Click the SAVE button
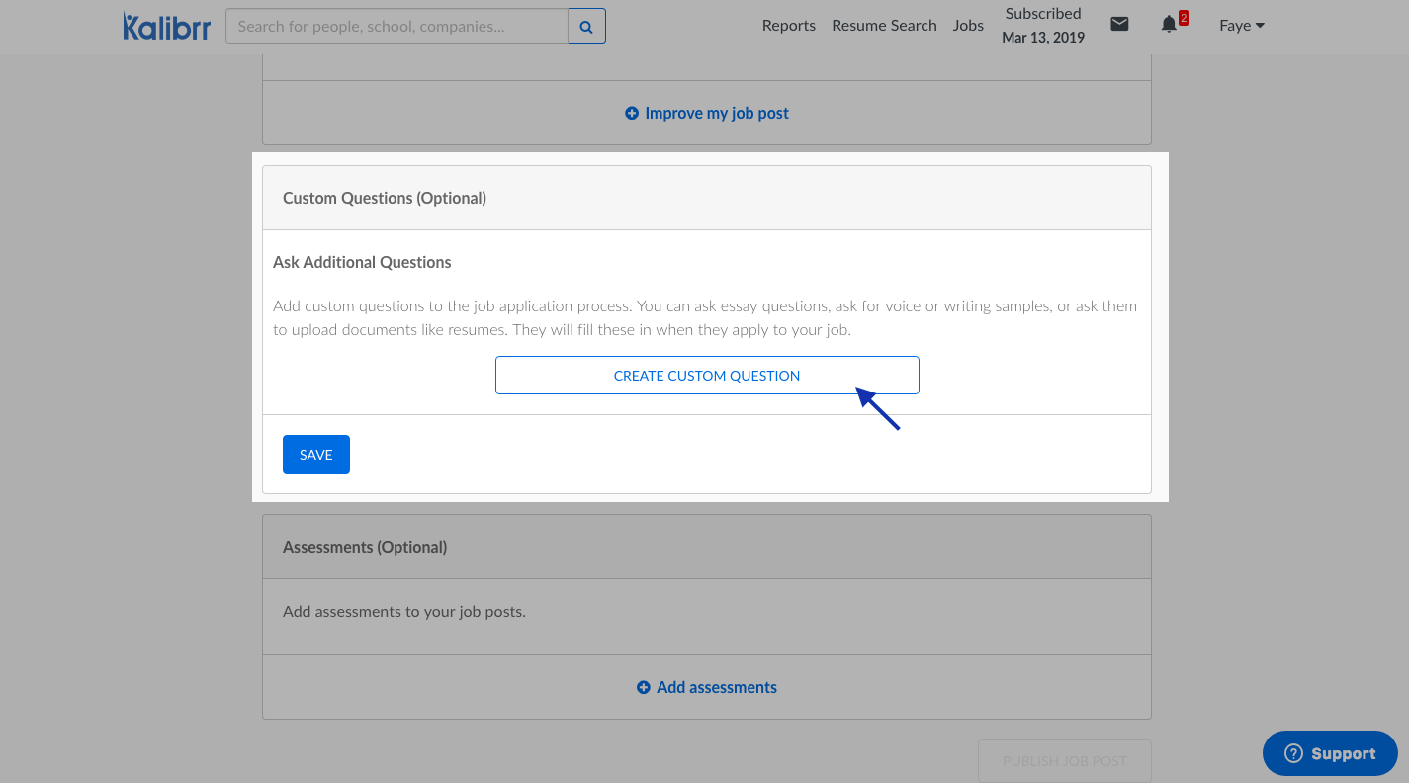The width and height of the screenshot is (1409, 783). click(x=315, y=454)
